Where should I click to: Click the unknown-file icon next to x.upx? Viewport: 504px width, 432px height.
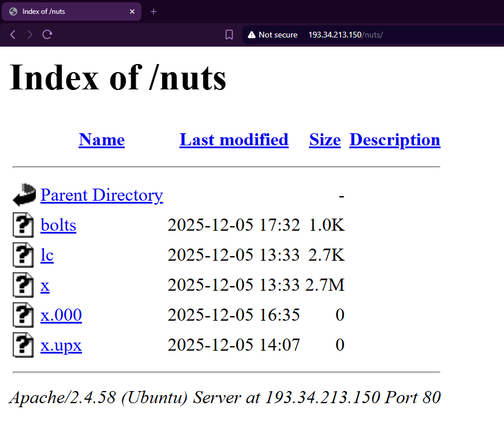(23, 345)
